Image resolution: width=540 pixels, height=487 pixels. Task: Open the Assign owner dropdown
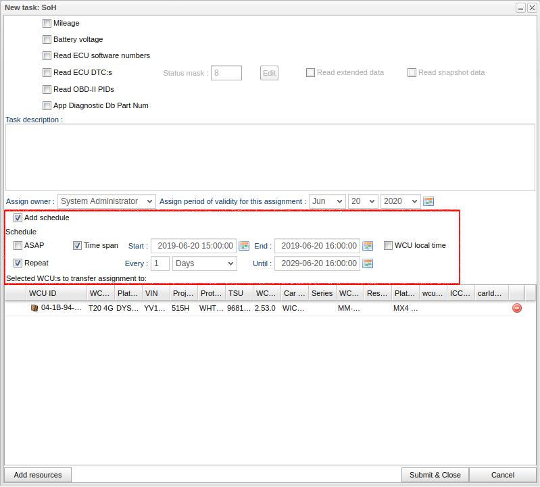(106, 201)
